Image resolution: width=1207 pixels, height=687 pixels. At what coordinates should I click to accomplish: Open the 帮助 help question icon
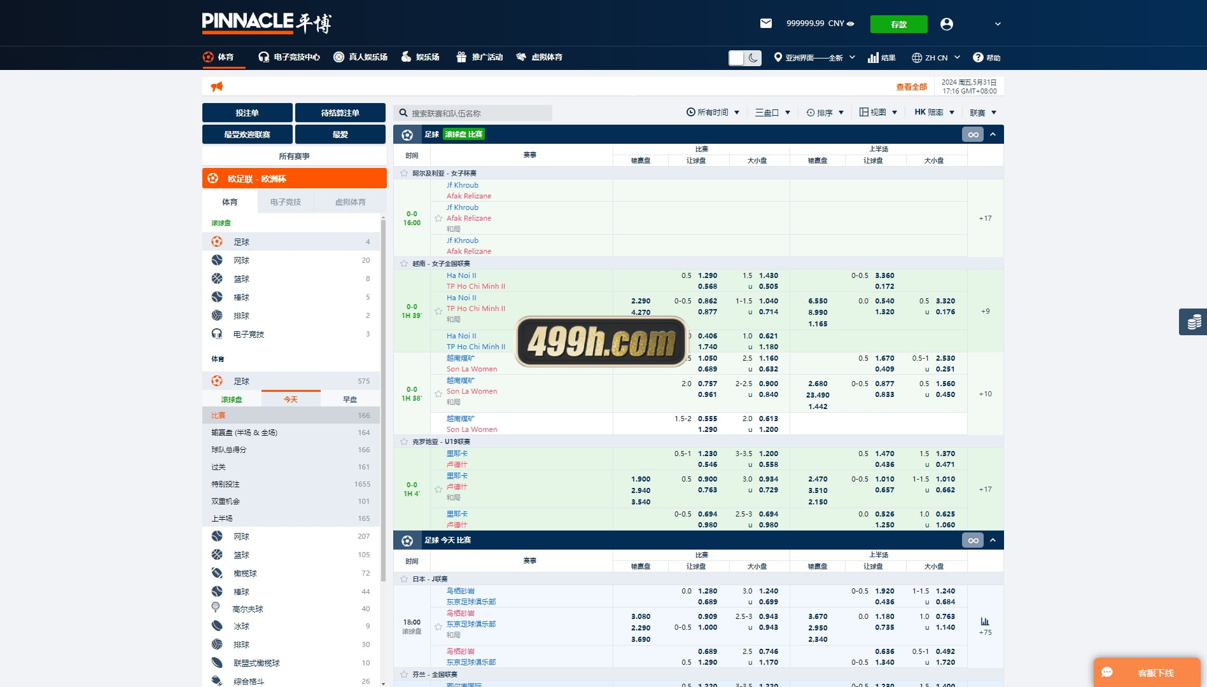(x=978, y=57)
